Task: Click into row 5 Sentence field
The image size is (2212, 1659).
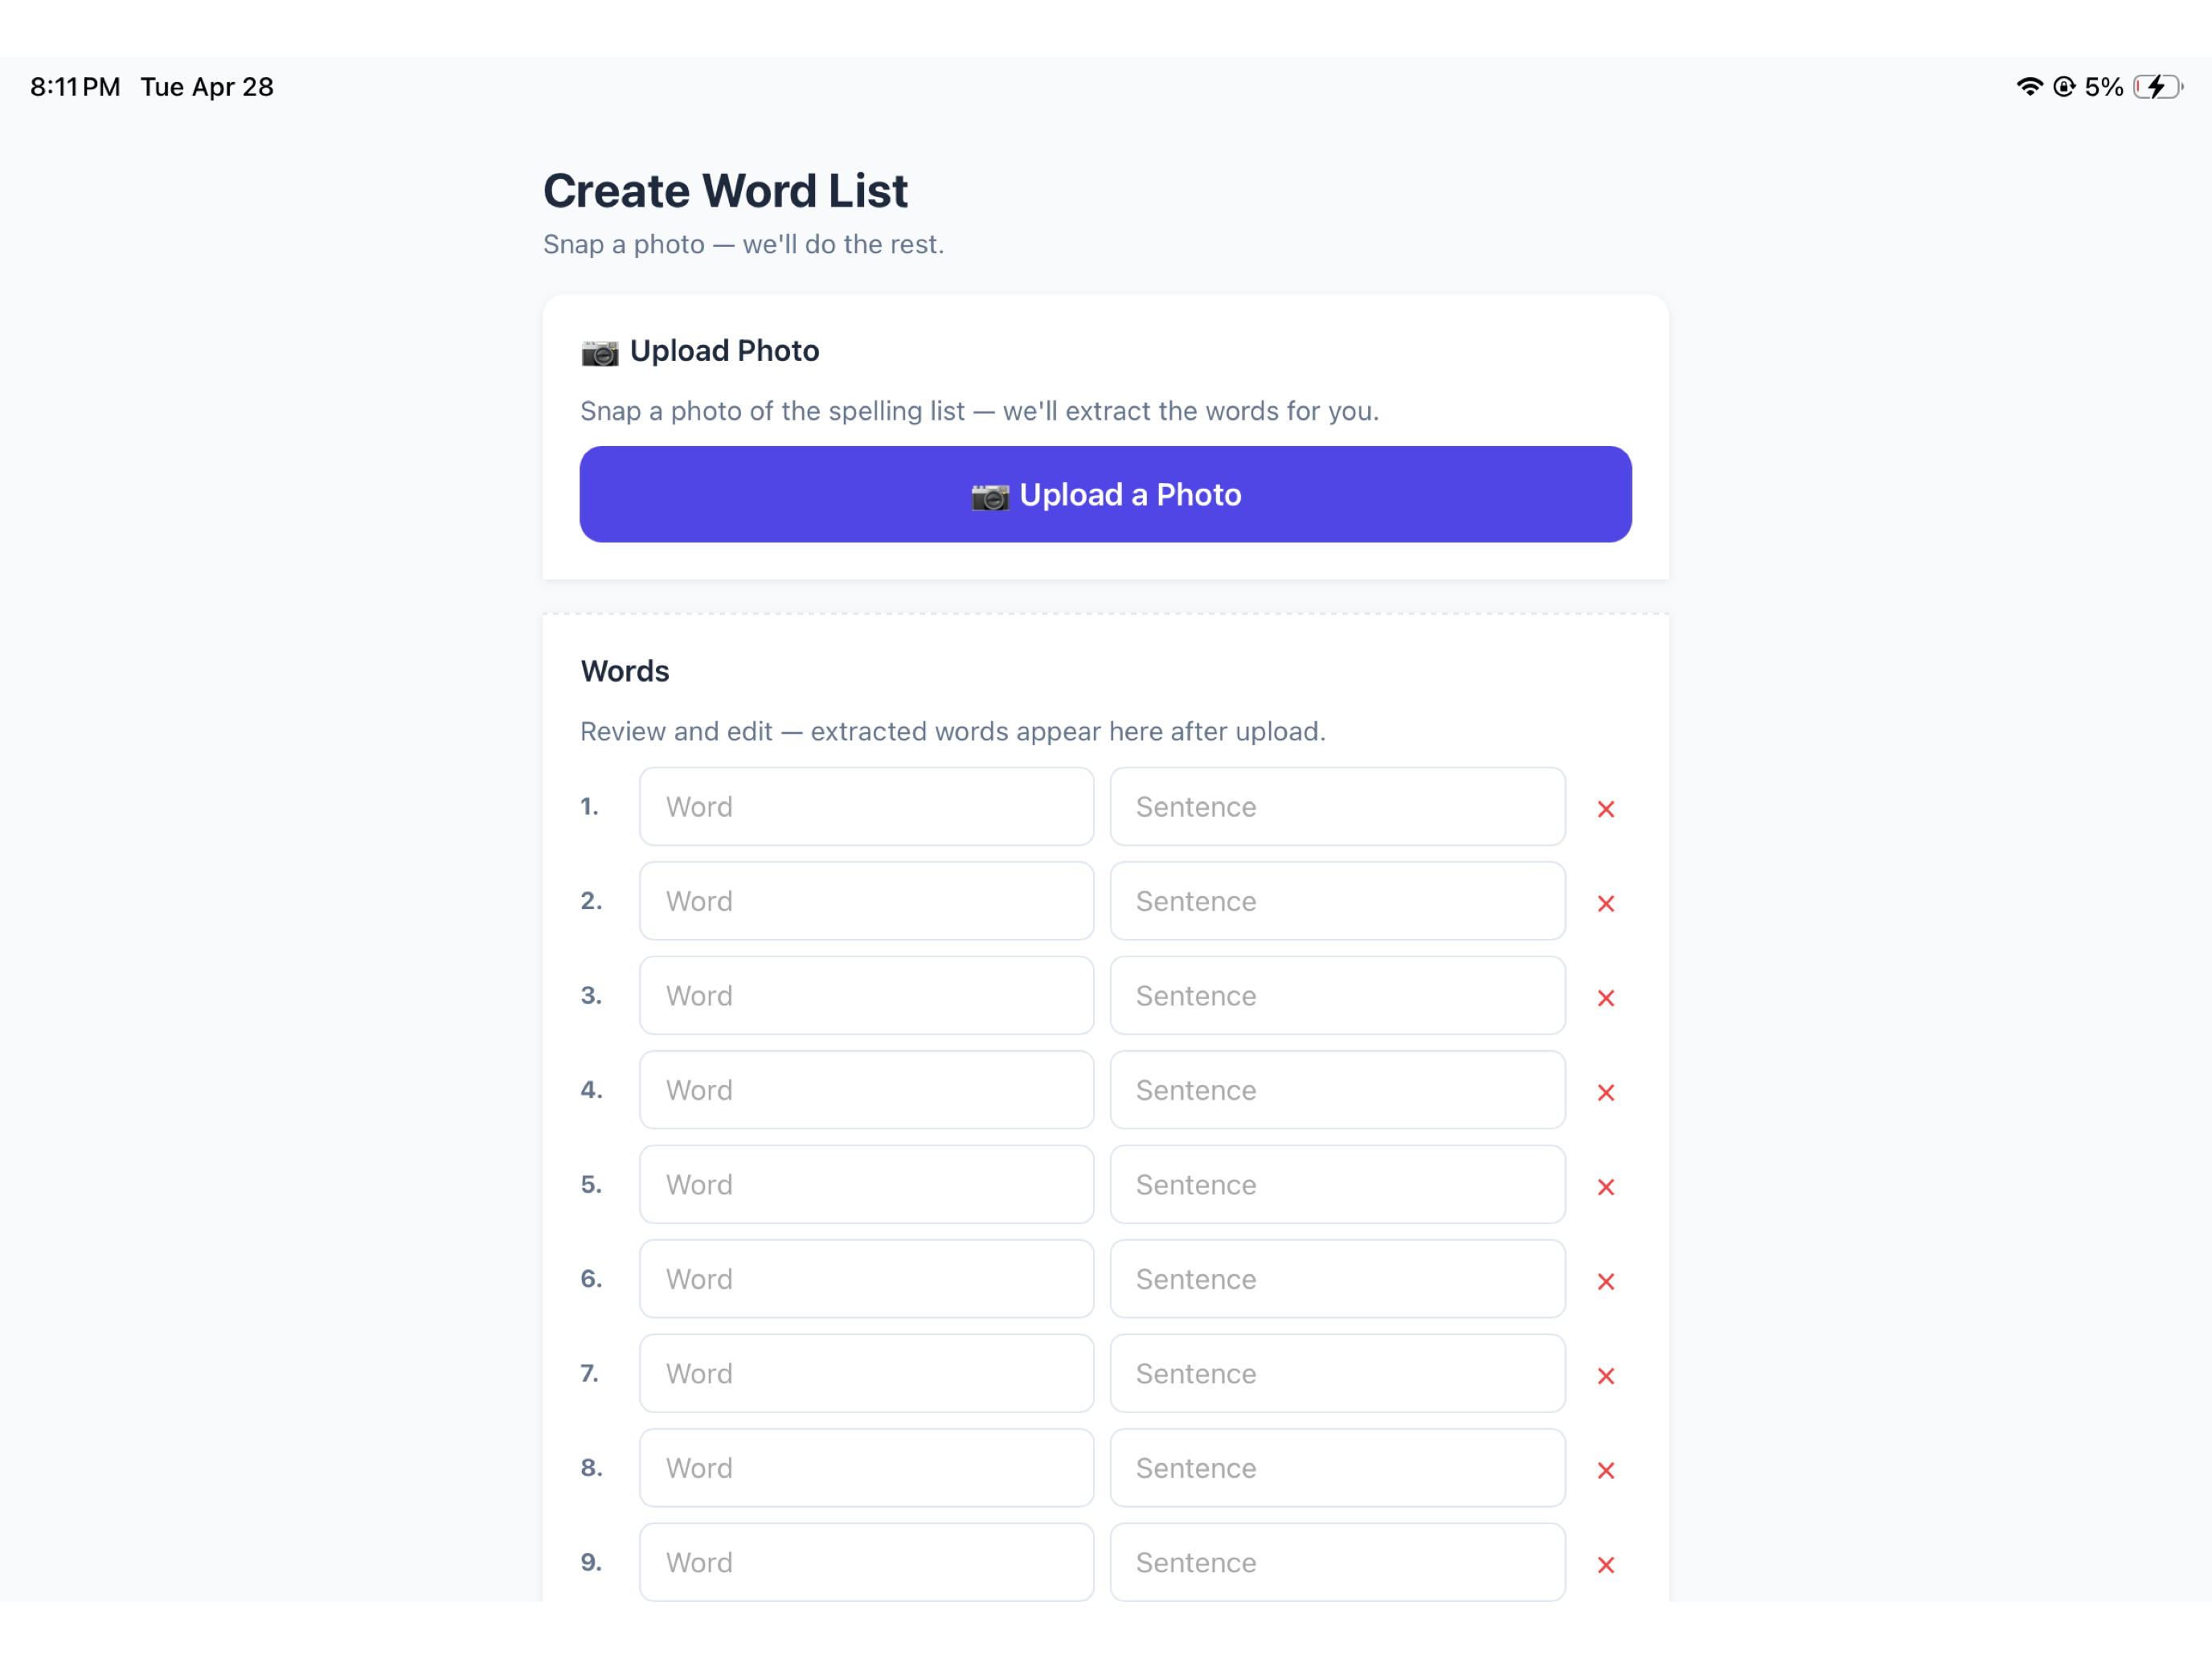Action: tap(1337, 1184)
